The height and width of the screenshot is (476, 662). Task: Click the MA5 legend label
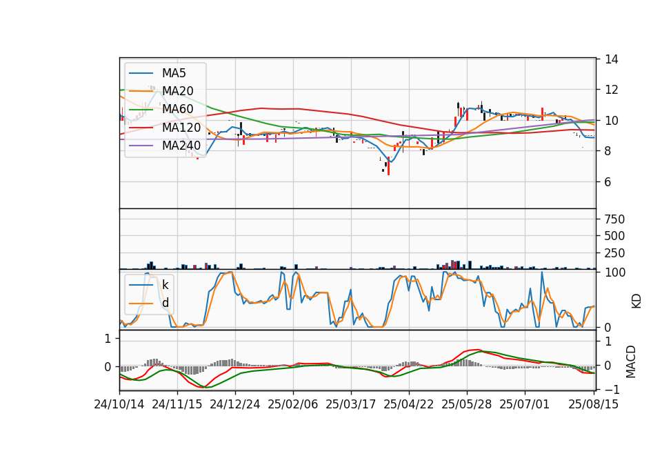(x=174, y=73)
